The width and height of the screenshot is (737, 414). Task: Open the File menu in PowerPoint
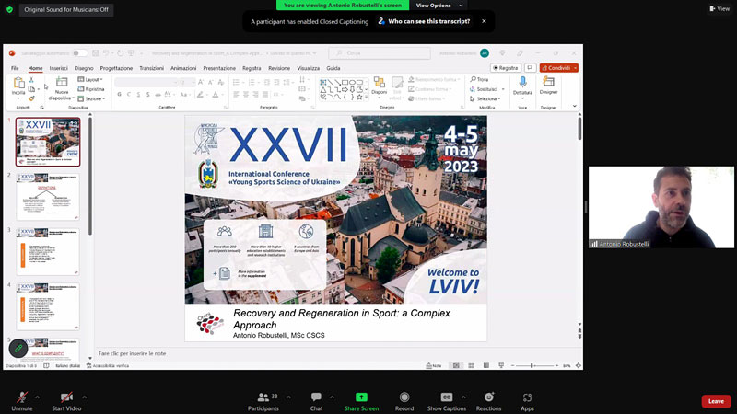(x=15, y=68)
